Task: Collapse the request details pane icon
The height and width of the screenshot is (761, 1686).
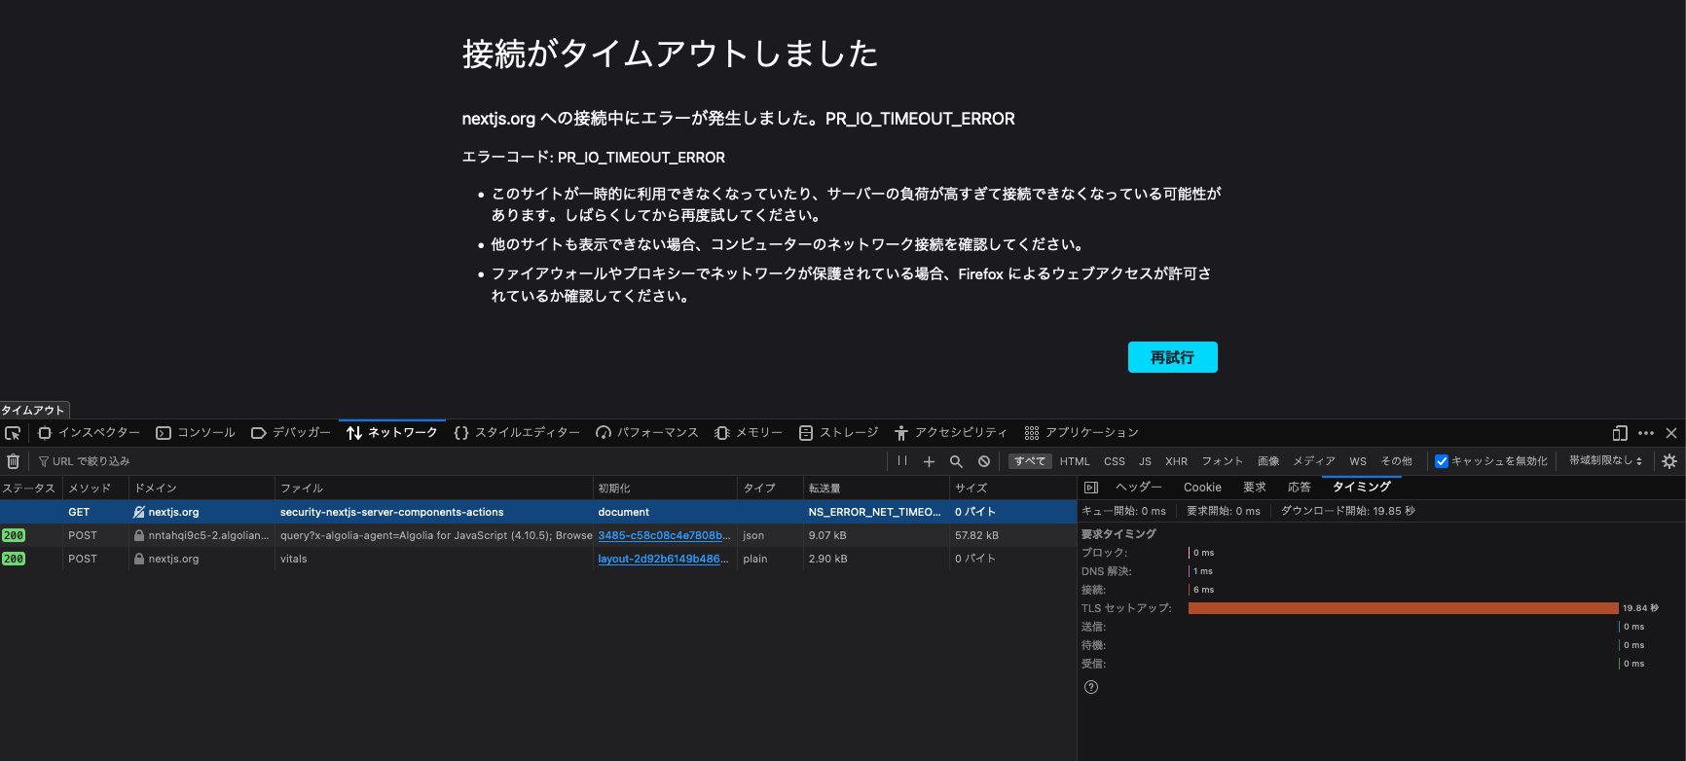Action: coord(1091,488)
